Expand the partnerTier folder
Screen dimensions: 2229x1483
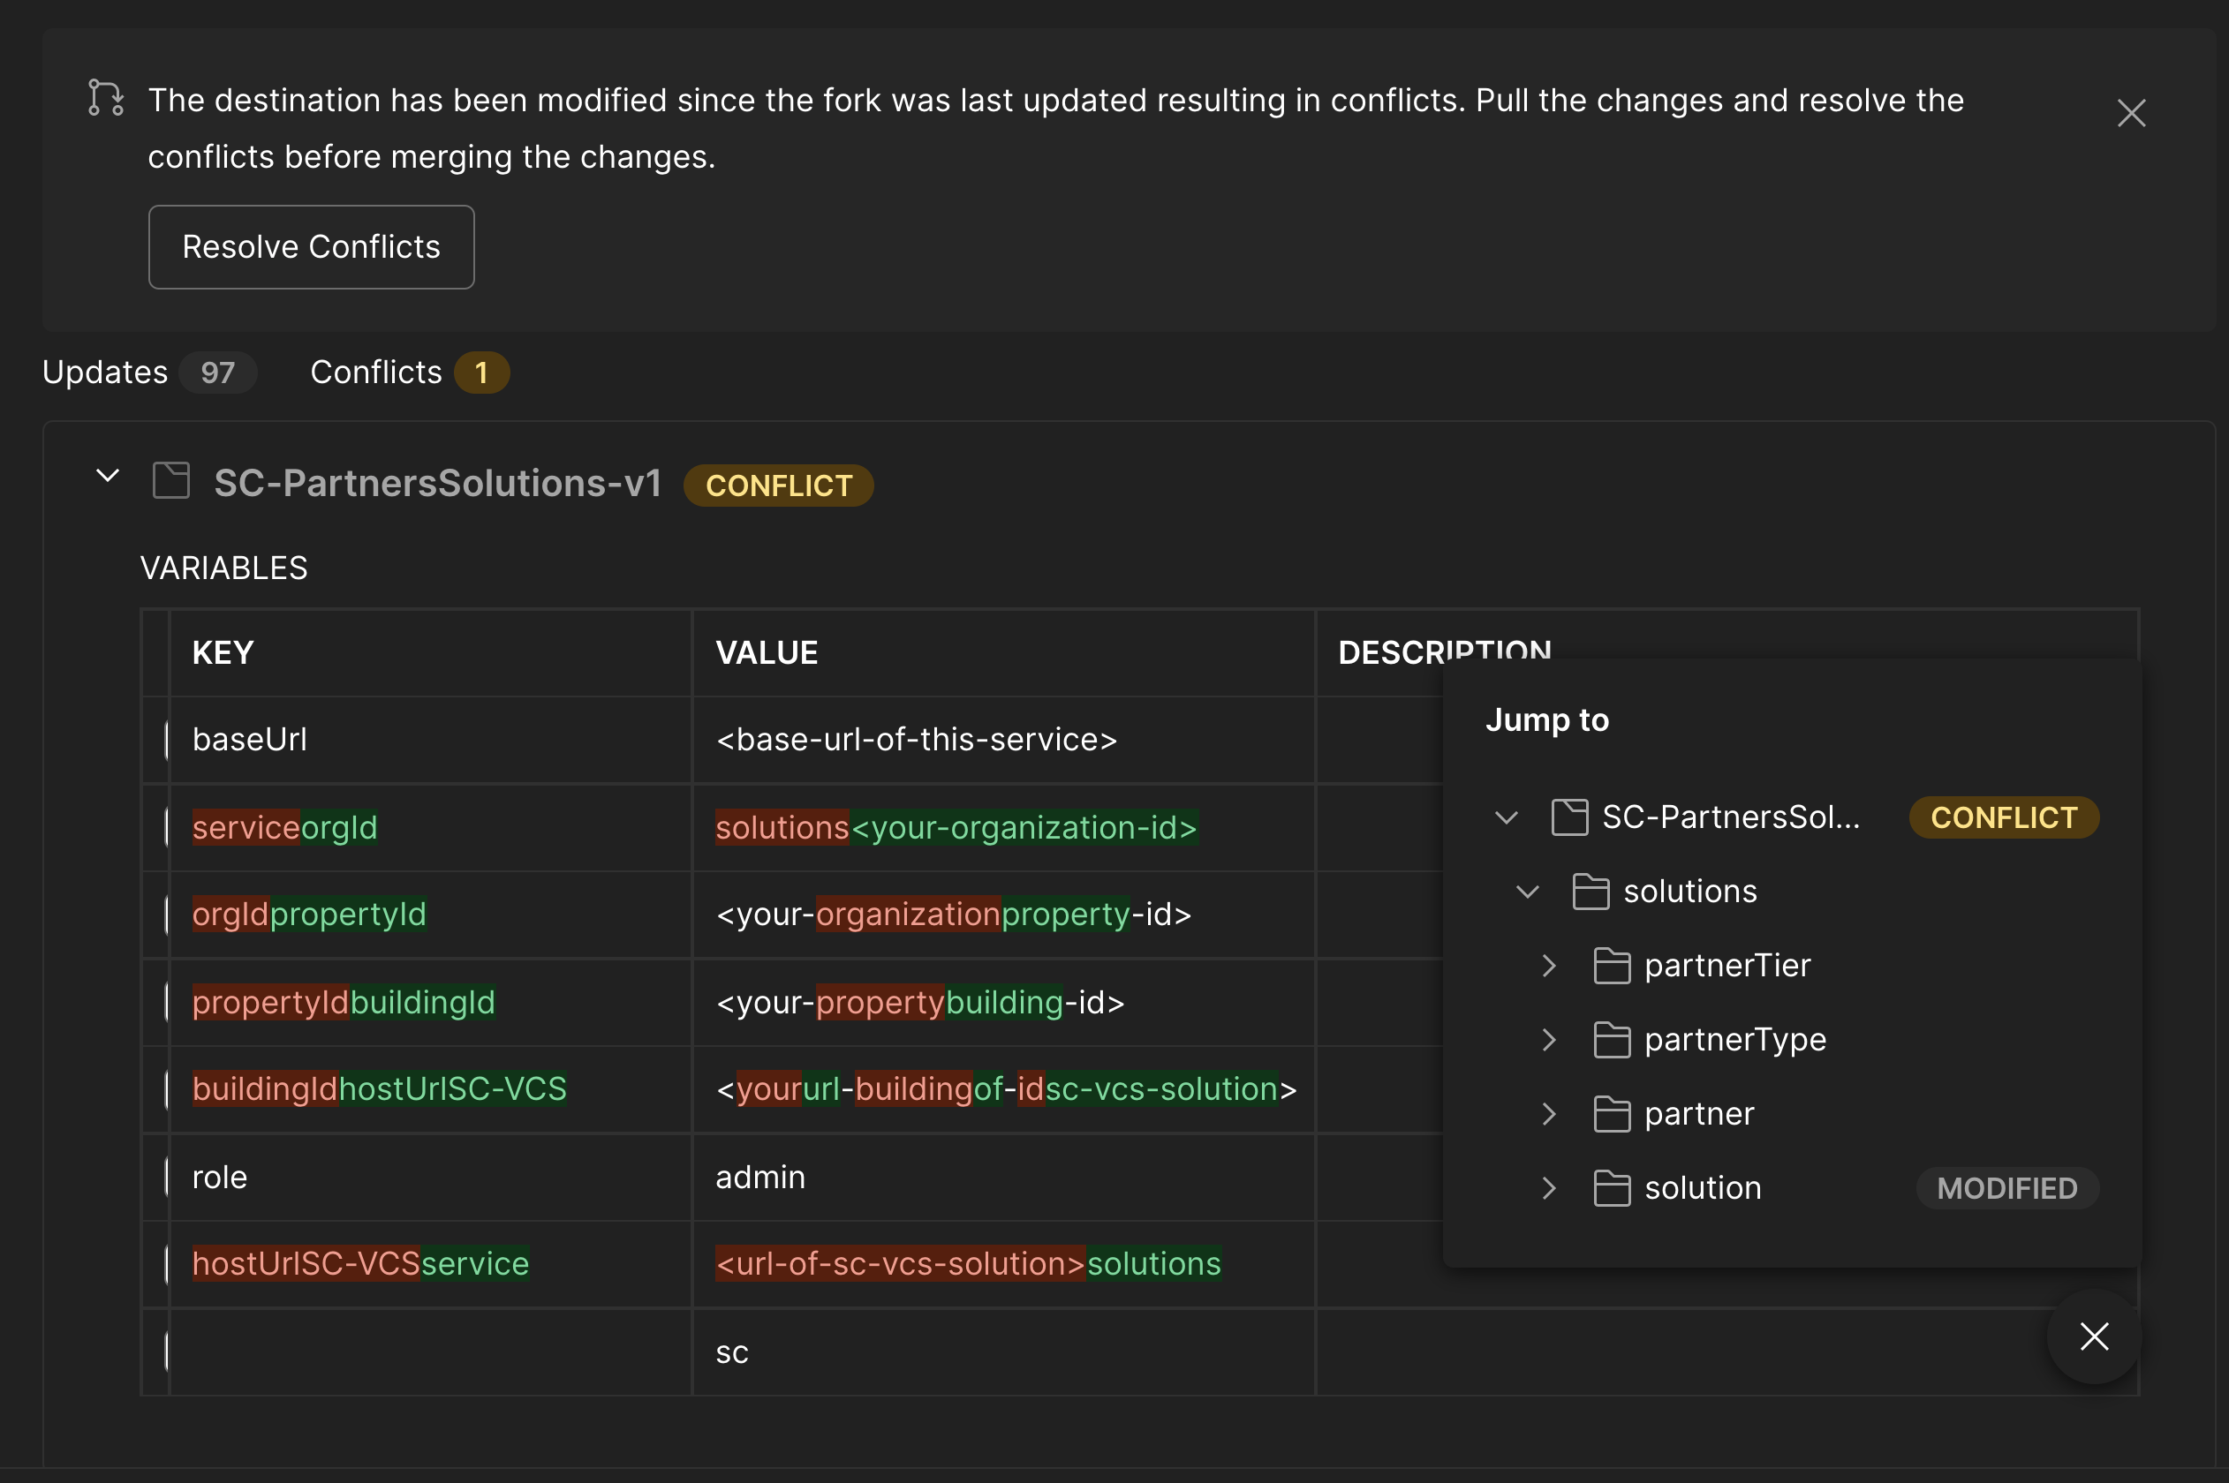[x=1549, y=965]
